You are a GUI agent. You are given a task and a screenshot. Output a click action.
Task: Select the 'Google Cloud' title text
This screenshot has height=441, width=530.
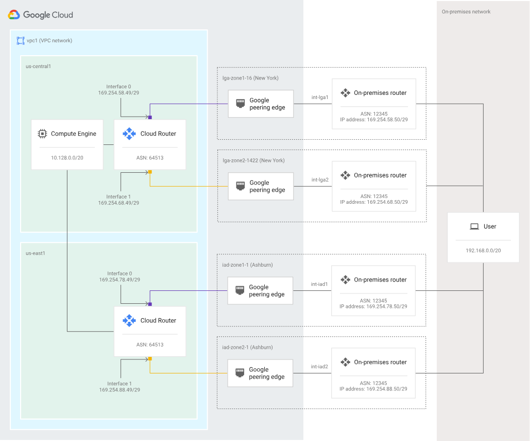click(48, 15)
